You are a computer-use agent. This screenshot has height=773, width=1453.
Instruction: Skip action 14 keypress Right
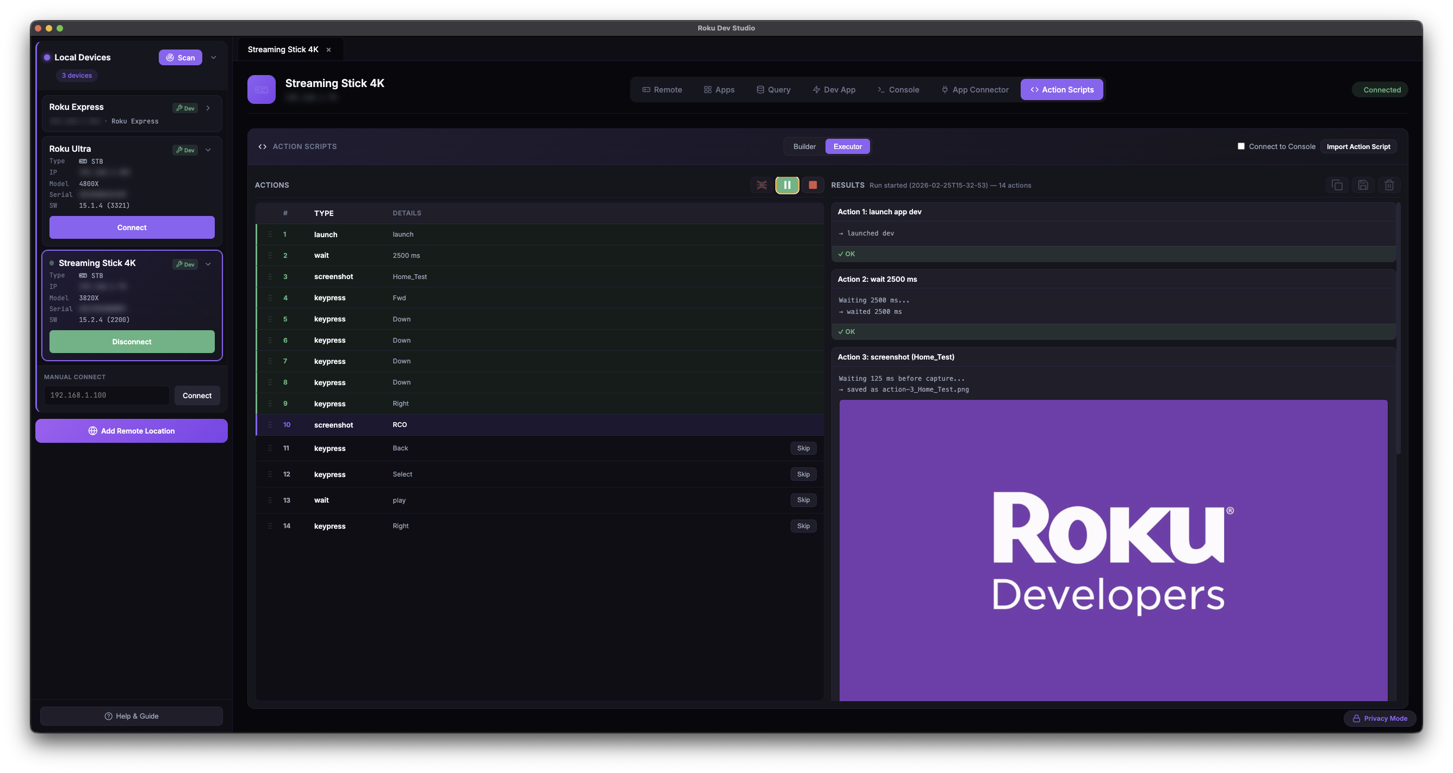click(x=803, y=526)
